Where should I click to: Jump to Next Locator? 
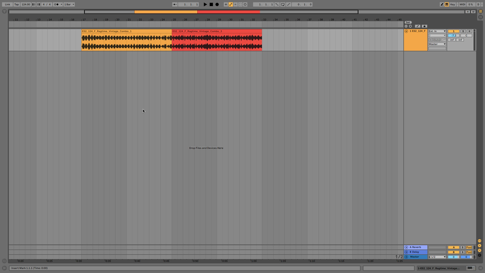410,26
